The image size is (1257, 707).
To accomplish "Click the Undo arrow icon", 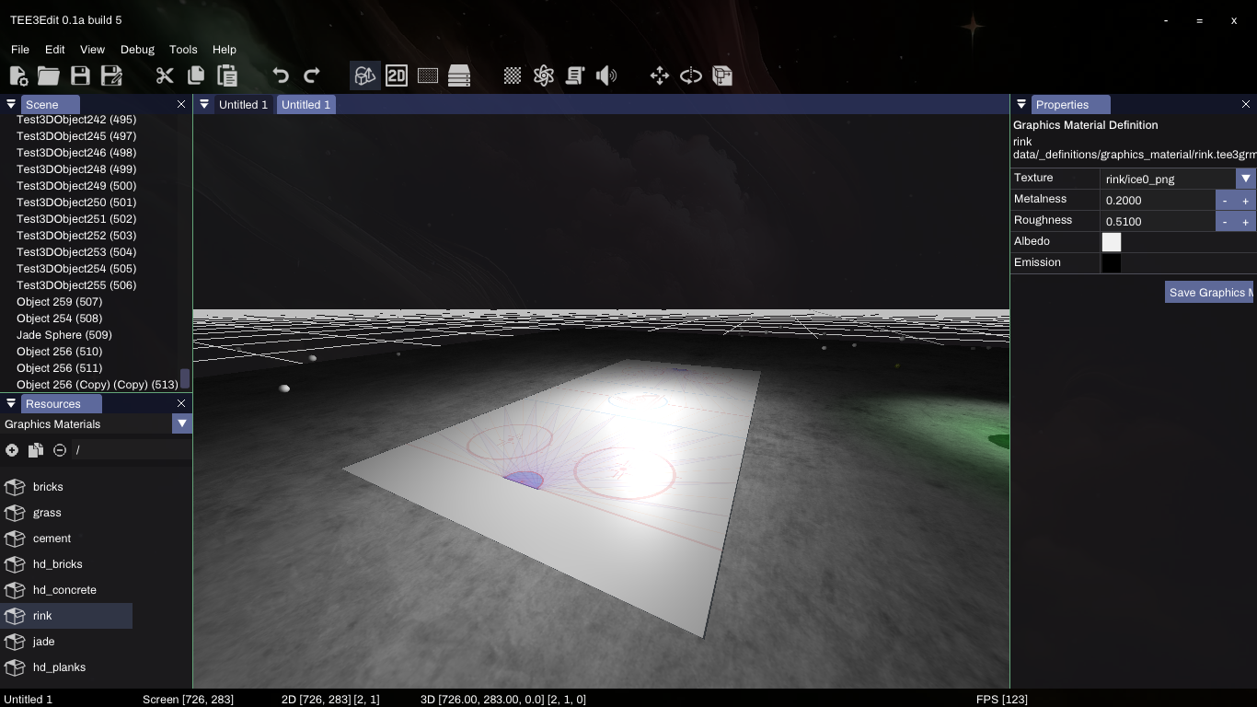I will 281,76.
